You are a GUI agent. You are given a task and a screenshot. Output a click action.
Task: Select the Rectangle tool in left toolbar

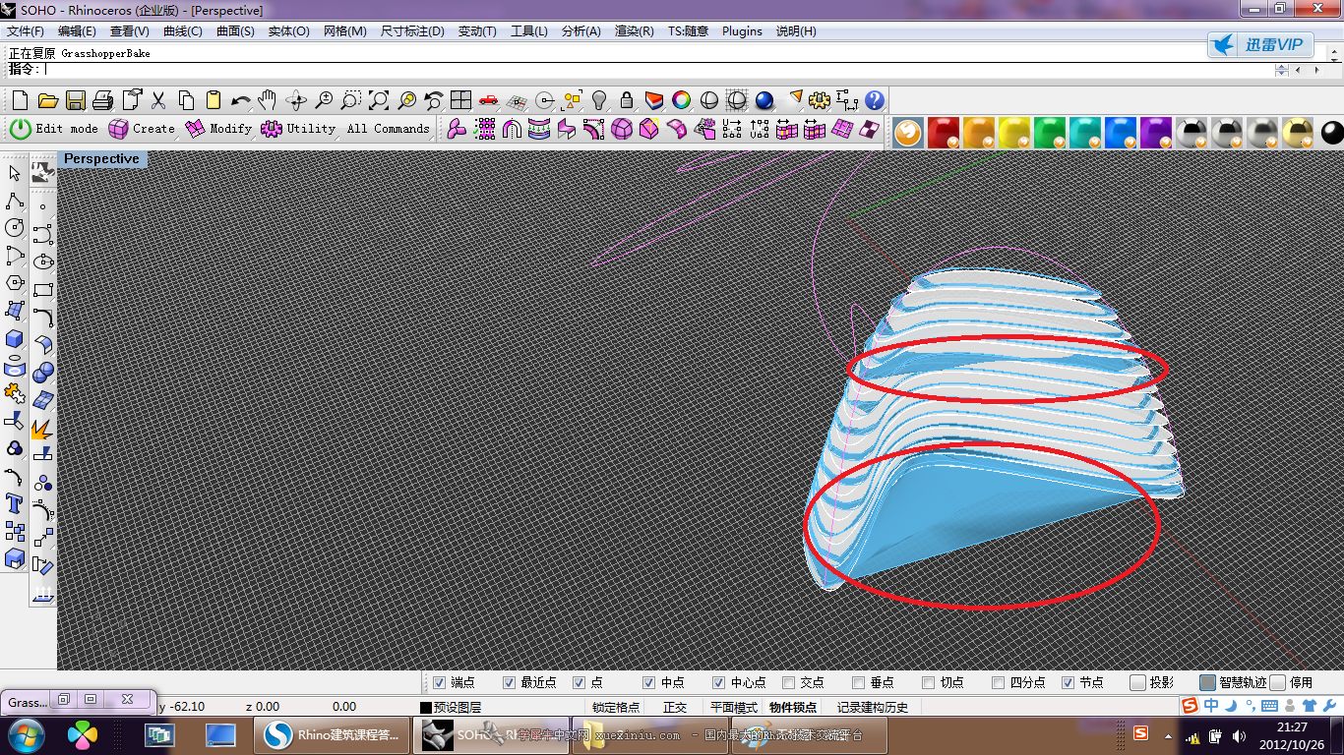pos(43,290)
